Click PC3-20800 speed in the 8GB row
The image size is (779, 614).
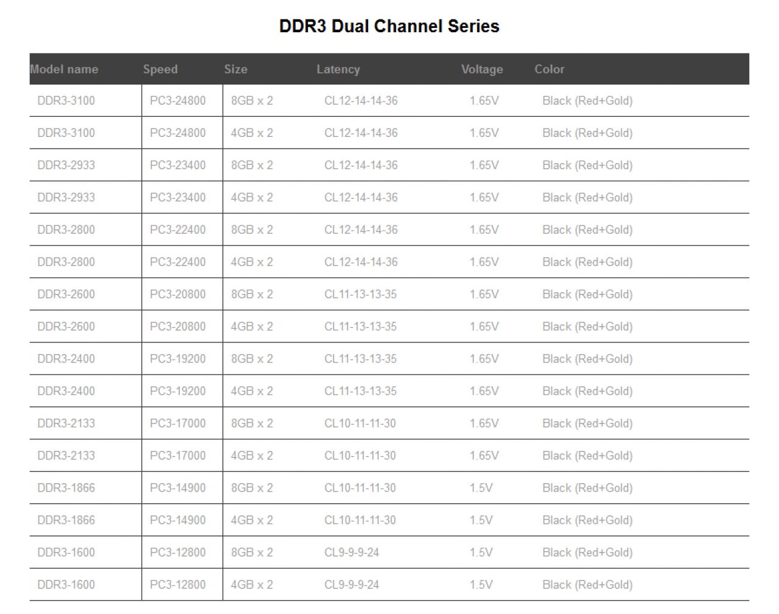pos(178,295)
